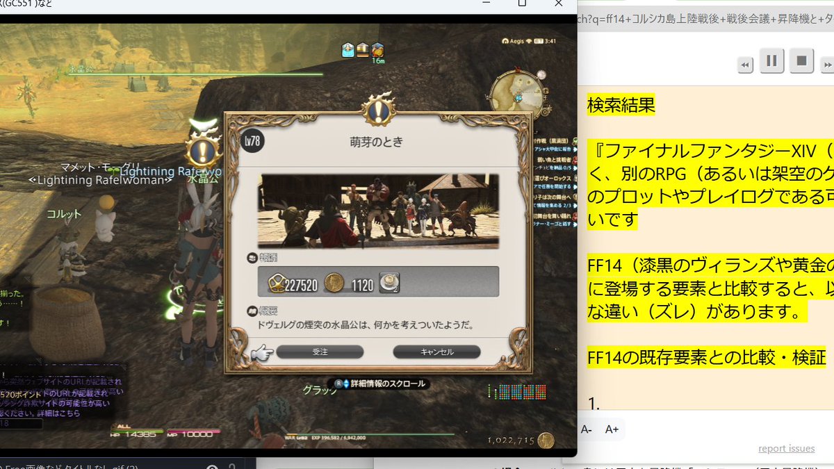The image size is (834, 469).
Task: Click the cup item reward icon
Action: (390, 283)
